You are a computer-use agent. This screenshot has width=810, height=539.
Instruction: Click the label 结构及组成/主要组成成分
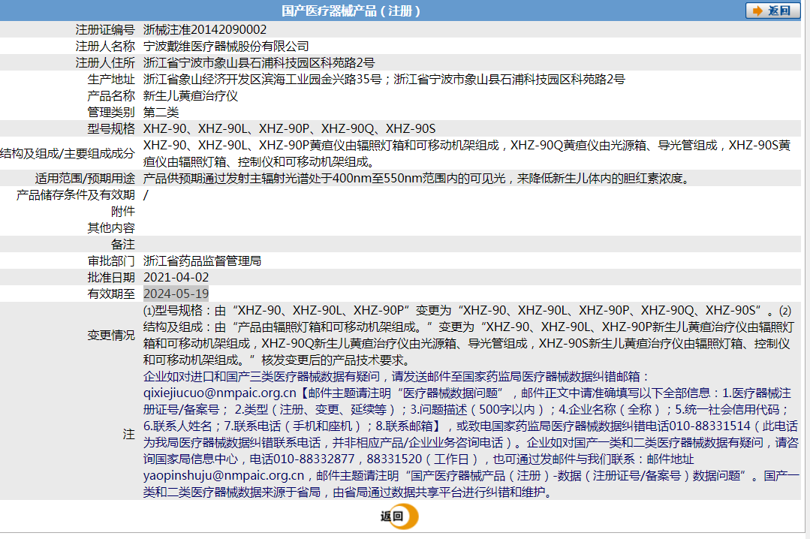[x=68, y=153]
